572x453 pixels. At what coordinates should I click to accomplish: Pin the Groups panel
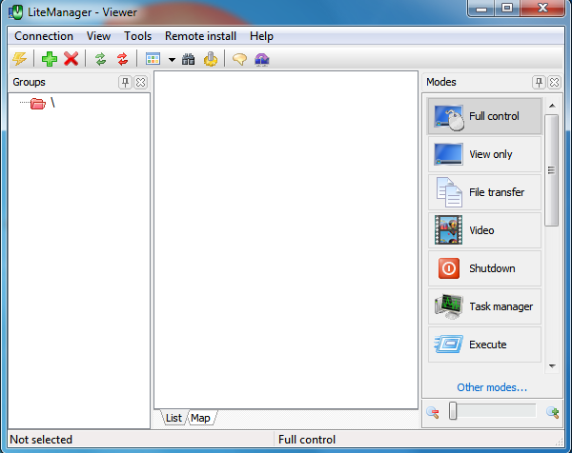[x=125, y=82]
